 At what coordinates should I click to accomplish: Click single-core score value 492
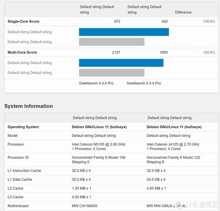[165, 22]
